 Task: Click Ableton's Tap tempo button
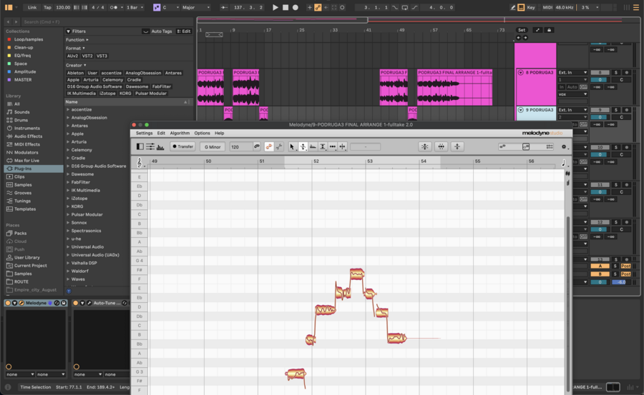coord(48,7)
